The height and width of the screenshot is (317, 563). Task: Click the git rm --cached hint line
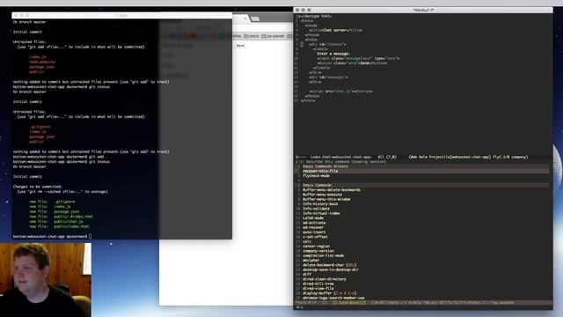[62, 192]
